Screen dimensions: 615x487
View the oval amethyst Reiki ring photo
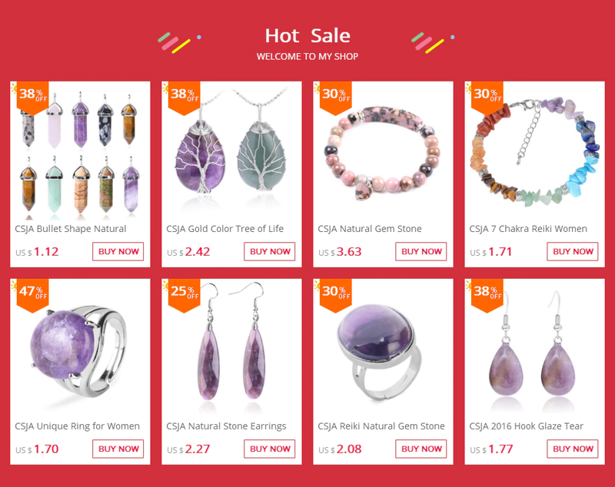point(383,348)
